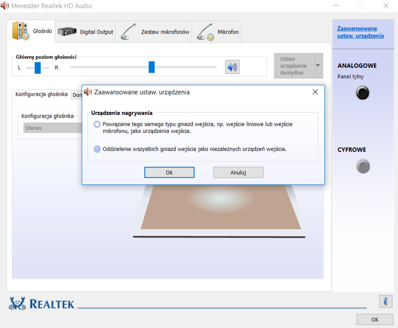Click the speaker icon in the dialog title

pos(88,92)
